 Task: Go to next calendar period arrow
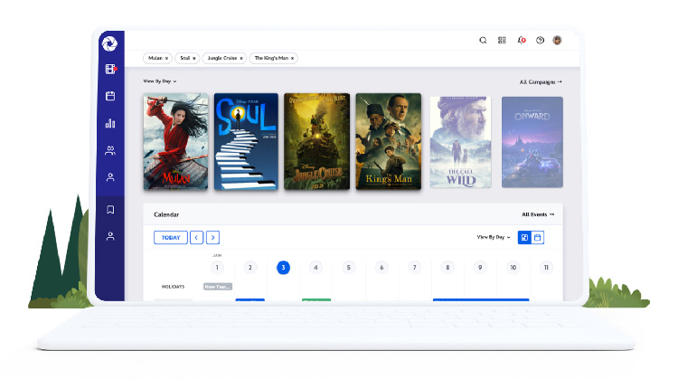pyautogui.click(x=212, y=237)
